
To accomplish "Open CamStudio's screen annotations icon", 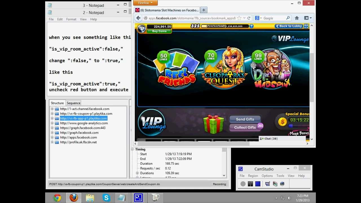I will pyautogui.click(x=275, y=184).
